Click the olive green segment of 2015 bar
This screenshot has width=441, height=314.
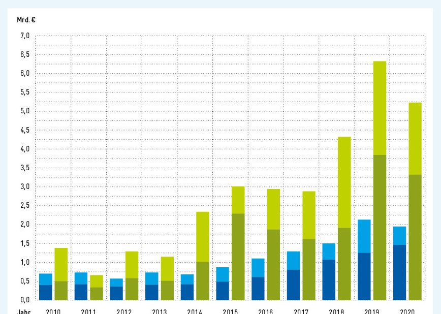(x=238, y=257)
